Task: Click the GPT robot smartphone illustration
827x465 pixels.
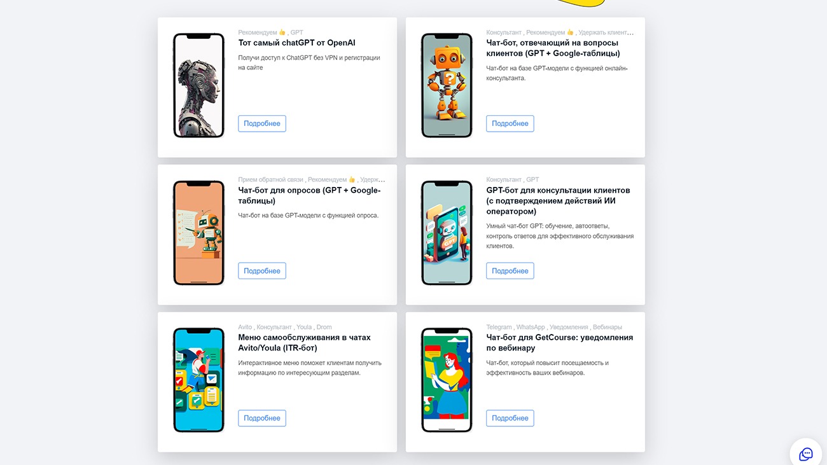Action: coord(447,233)
